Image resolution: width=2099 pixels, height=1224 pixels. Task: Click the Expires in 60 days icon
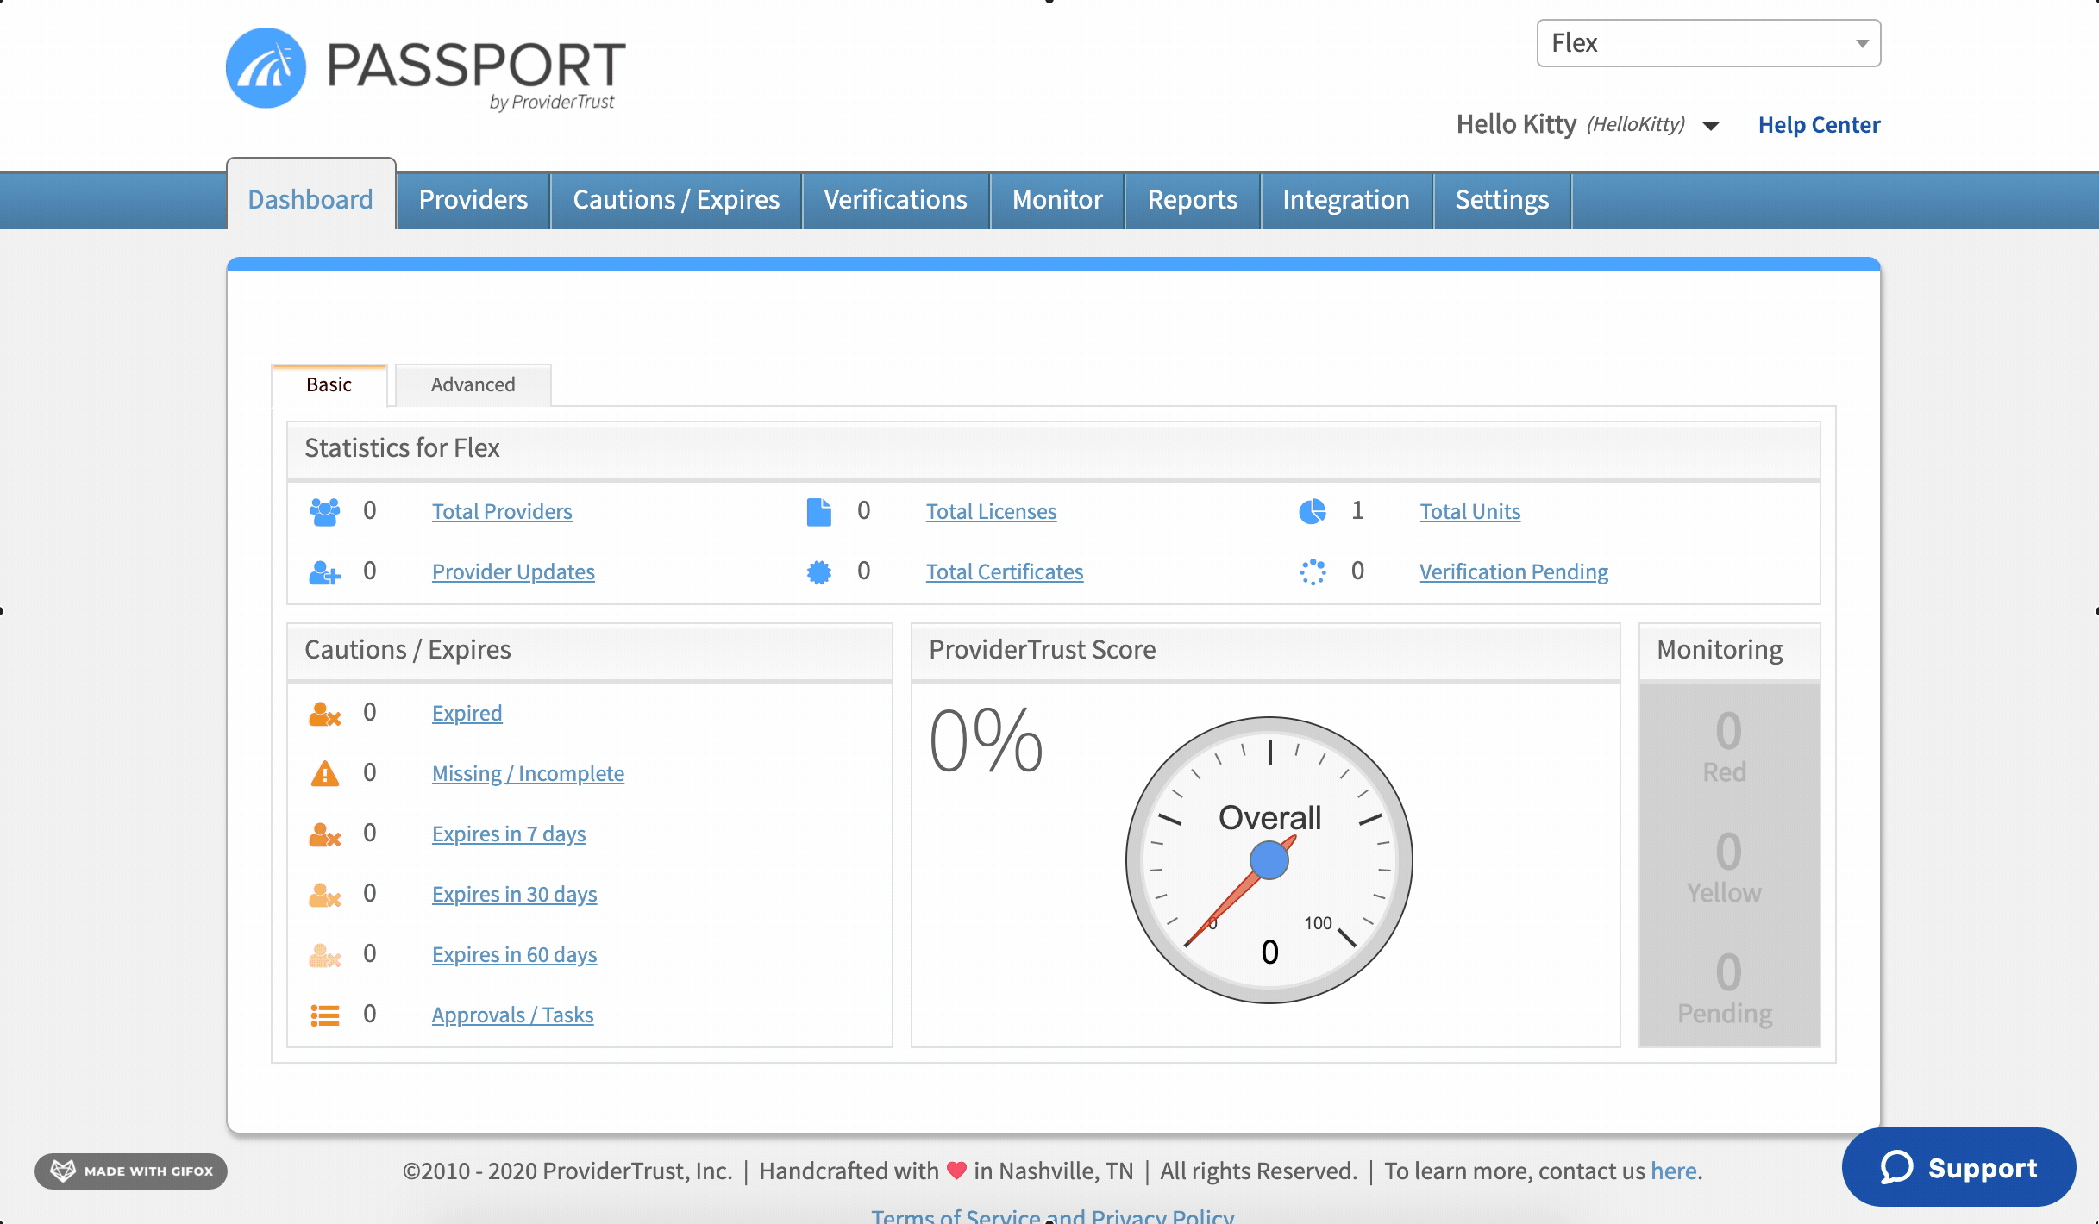point(325,955)
